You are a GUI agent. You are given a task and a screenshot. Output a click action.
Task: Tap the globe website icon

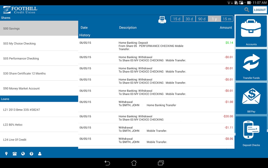23,154
